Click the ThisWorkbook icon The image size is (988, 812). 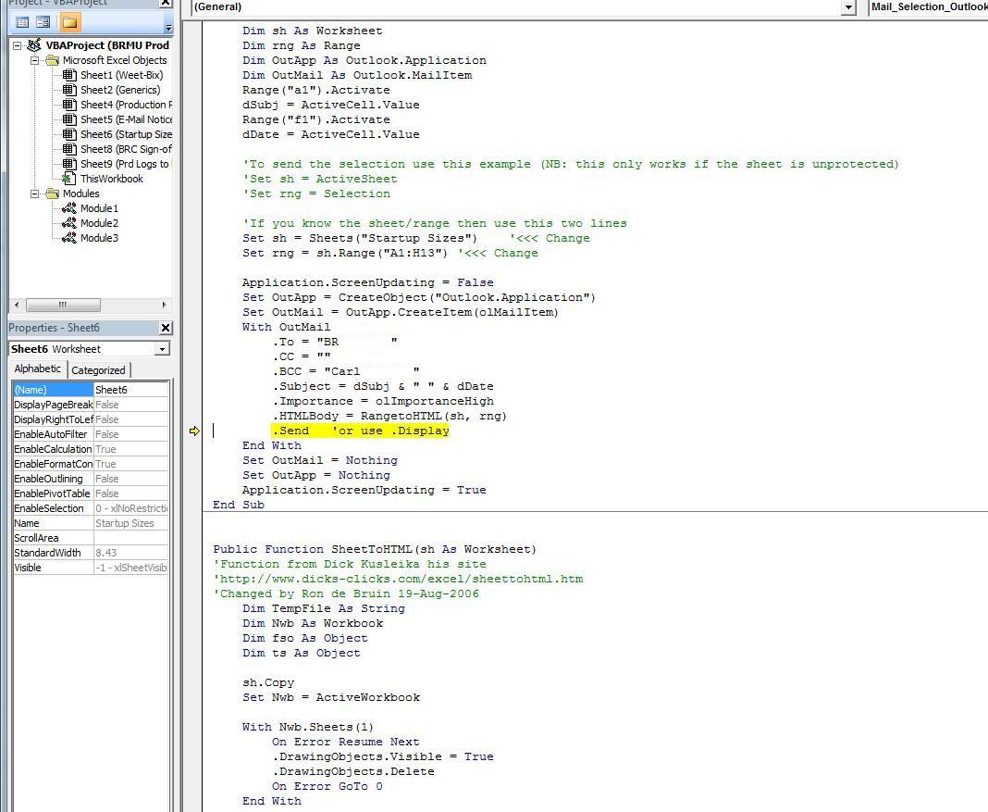tap(69, 179)
